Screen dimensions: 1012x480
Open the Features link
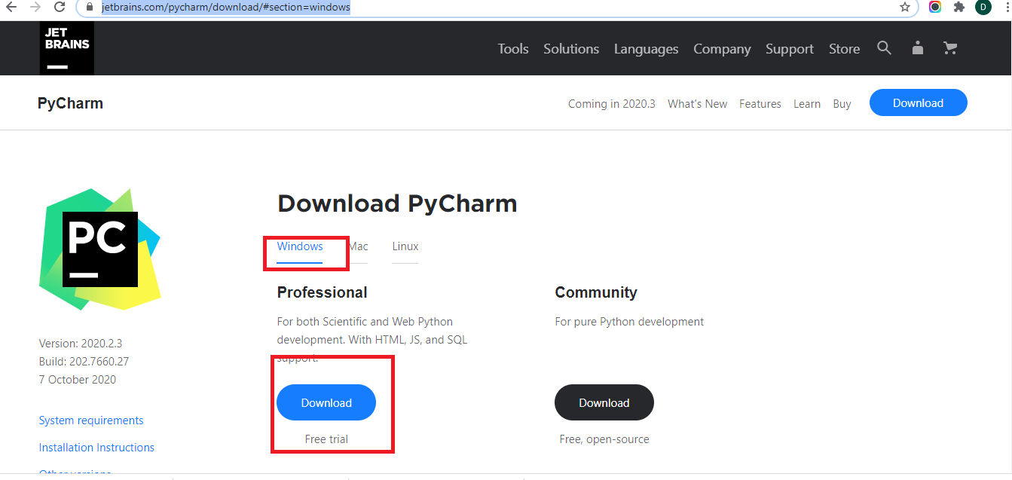pyautogui.click(x=760, y=104)
